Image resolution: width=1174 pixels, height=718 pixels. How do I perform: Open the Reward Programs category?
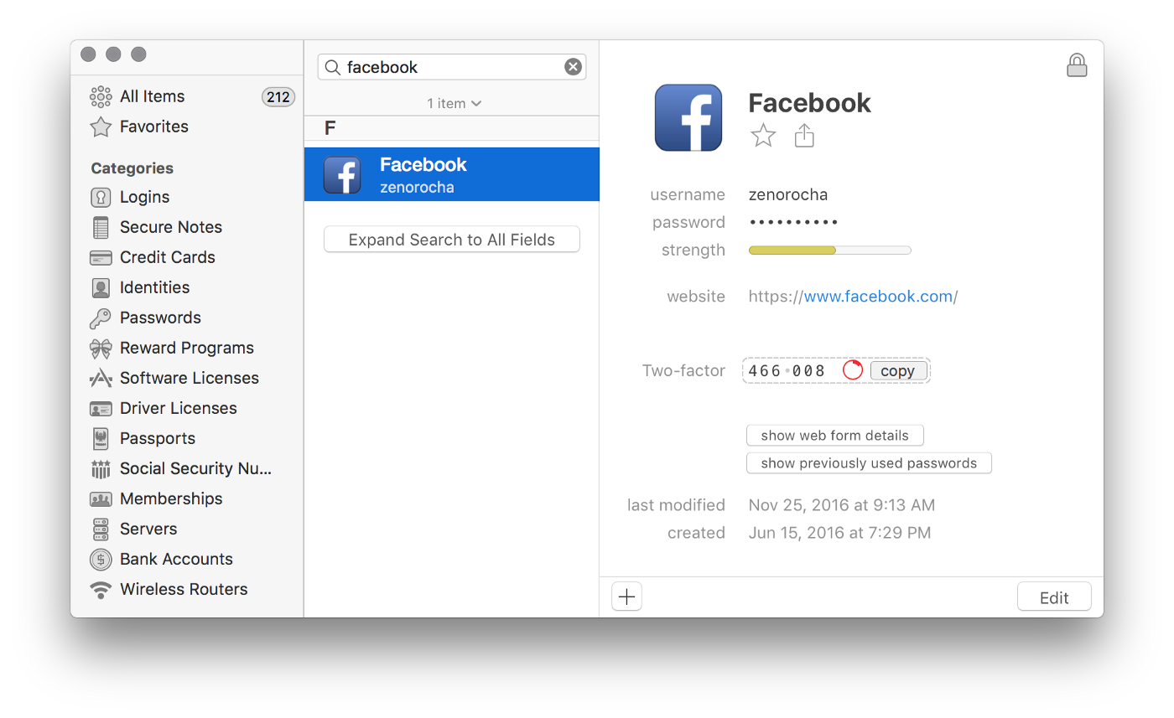tap(186, 348)
